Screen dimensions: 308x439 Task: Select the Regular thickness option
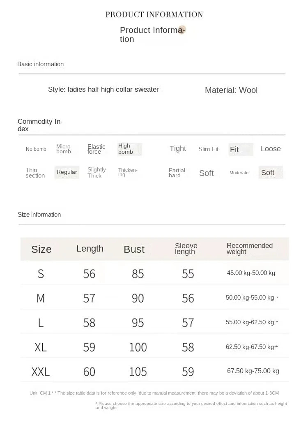67,172
